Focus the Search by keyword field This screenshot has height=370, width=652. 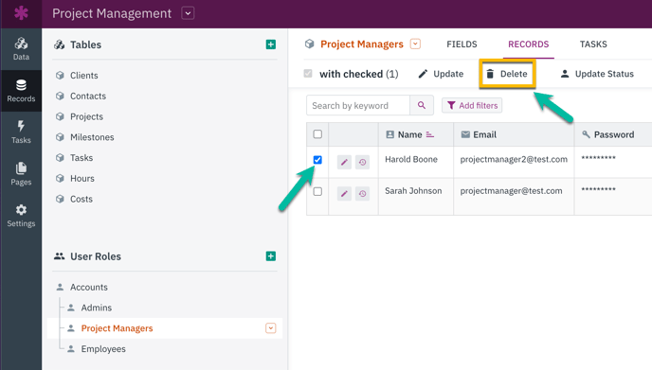(358, 105)
